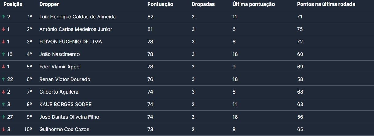Click the Última pontuação column header

(253, 4)
